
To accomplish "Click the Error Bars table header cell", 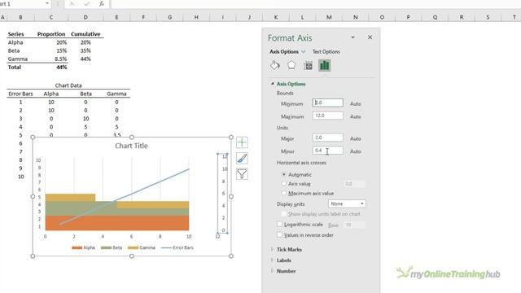I will [20, 94].
